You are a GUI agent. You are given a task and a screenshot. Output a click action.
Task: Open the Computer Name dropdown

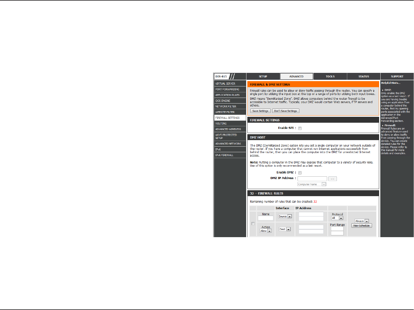(312, 184)
